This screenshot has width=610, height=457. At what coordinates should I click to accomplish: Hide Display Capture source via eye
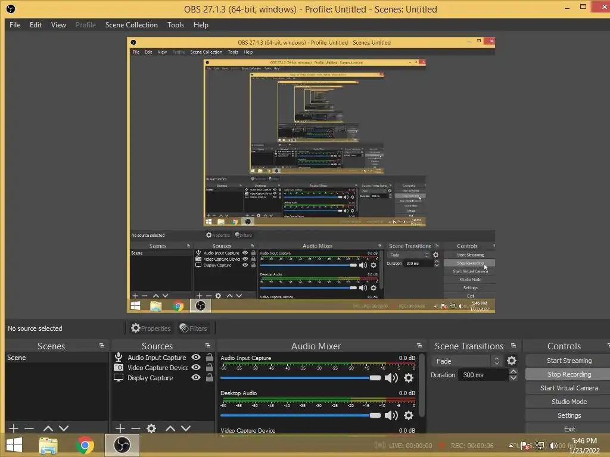196,377
